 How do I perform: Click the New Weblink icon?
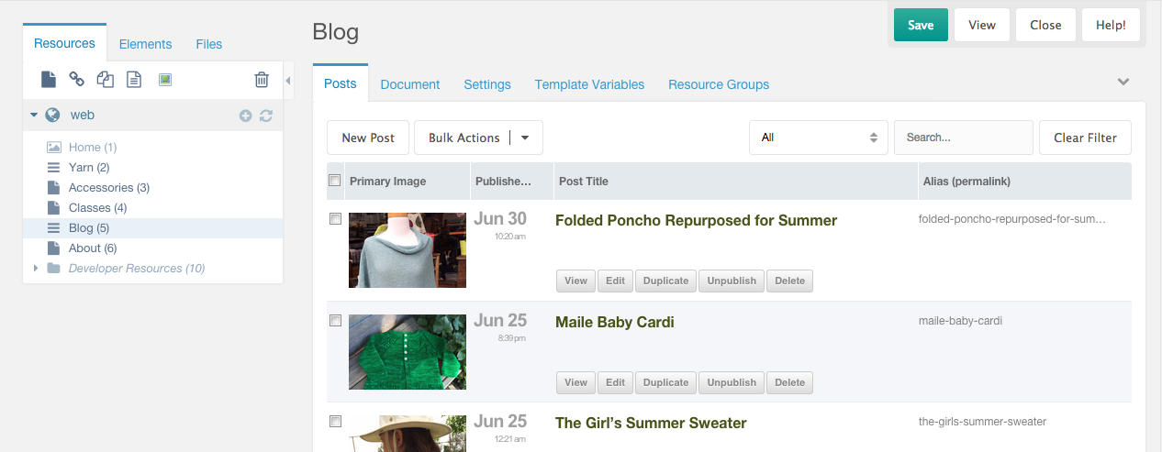(x=77, y=80)
